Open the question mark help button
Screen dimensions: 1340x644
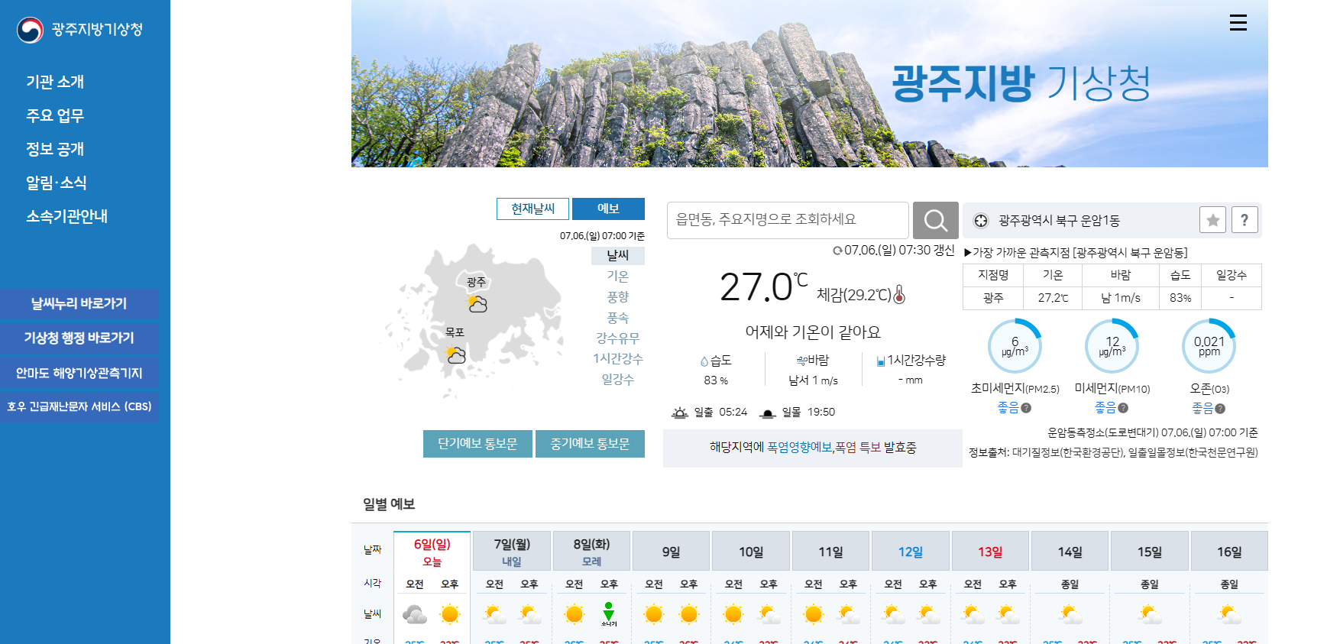1245,220
